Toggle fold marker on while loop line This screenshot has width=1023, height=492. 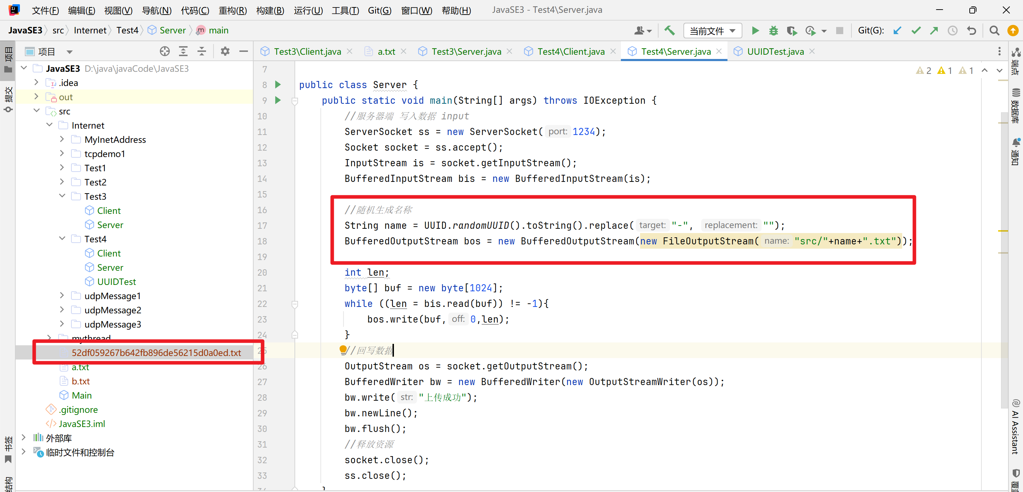click(295, 304)
